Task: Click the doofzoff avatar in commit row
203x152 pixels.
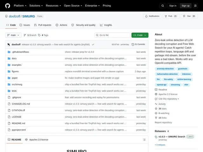Action: point(9,44)
